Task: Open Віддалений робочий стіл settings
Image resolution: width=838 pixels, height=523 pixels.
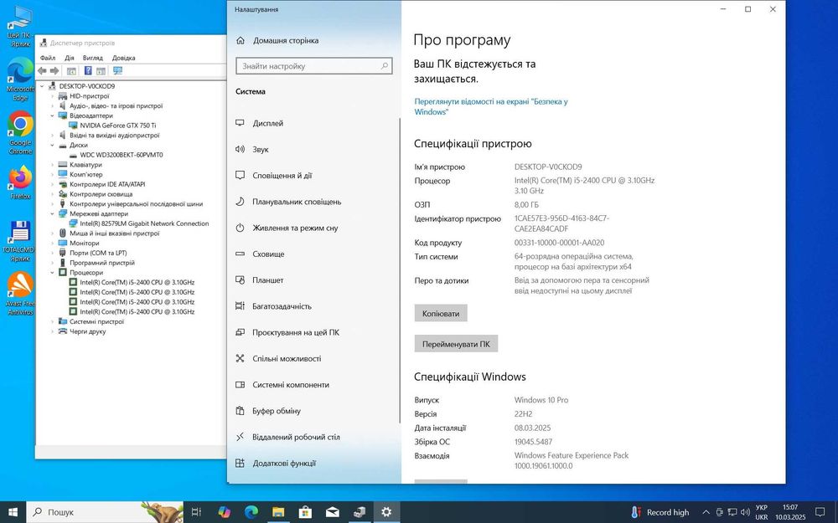Action: 313,437
